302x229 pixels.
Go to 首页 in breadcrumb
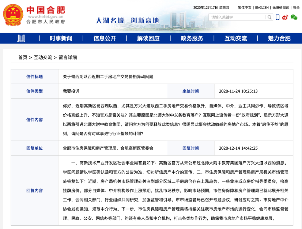tap(23, 57)
